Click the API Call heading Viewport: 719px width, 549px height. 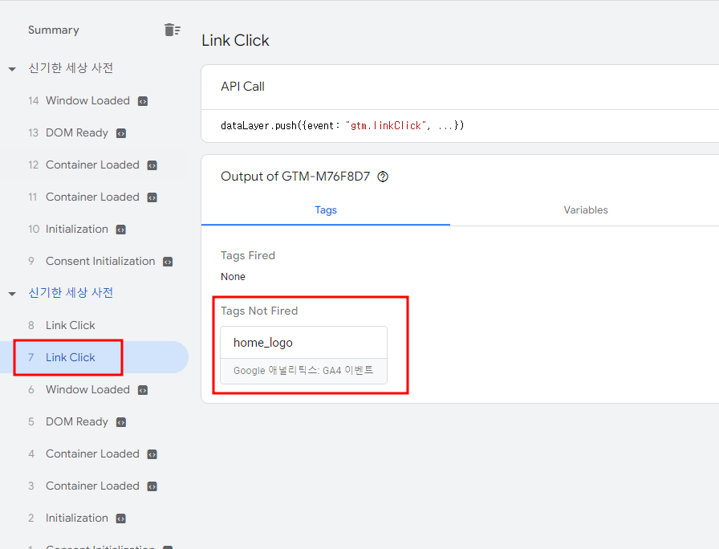242,87
